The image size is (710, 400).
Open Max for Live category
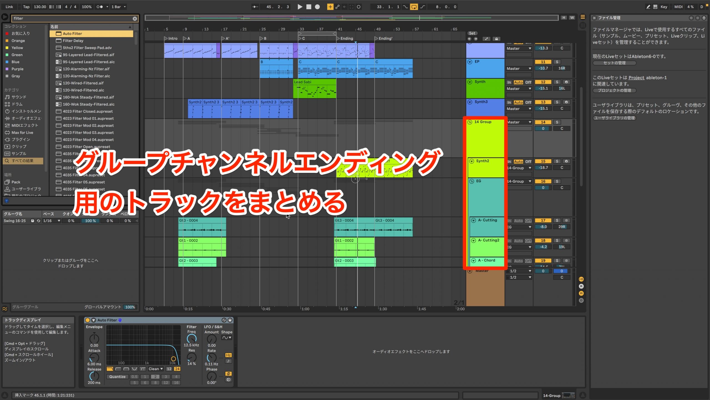click(22, 132)
